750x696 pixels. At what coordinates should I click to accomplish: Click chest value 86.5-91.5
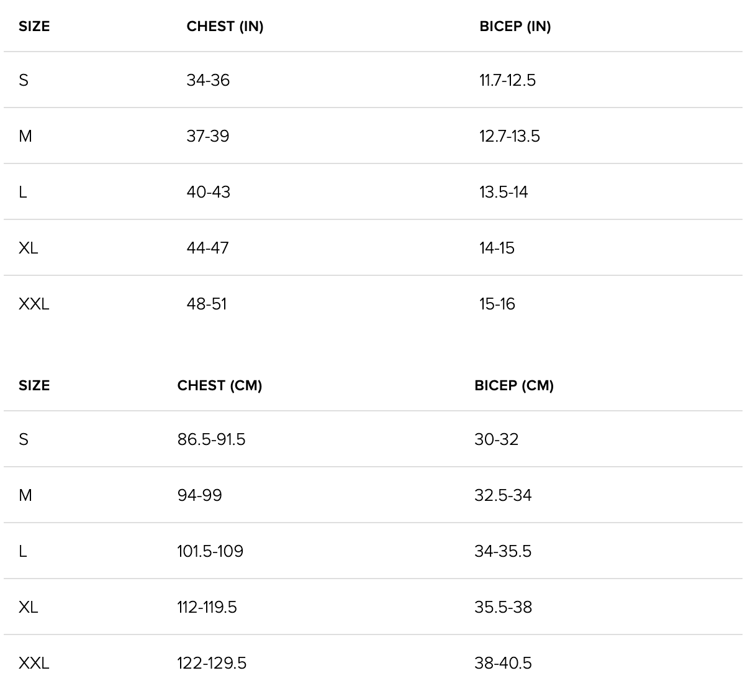(x=211, y=439)
